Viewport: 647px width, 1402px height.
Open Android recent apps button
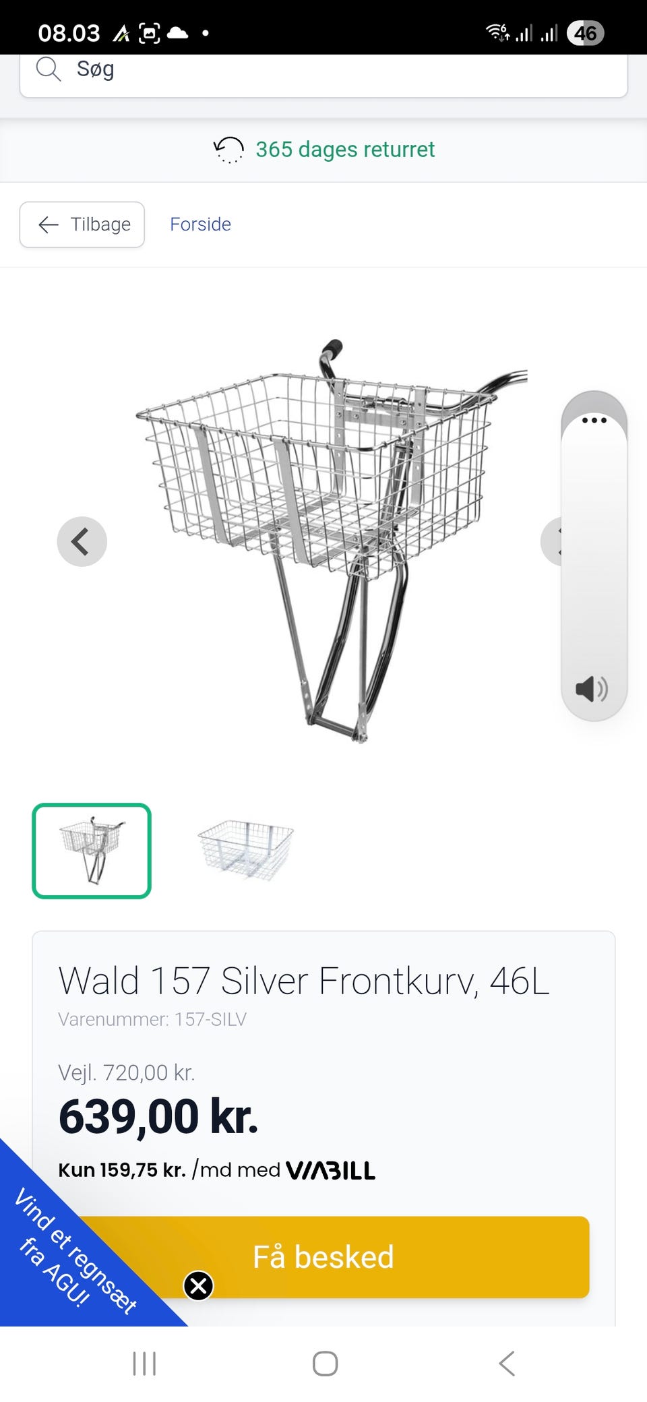pyautogui.click(x=144, y=1364)
